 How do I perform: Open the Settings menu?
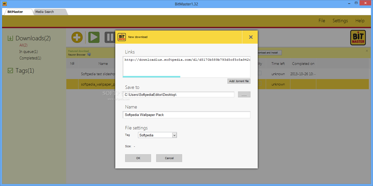(x=340, y=21)
